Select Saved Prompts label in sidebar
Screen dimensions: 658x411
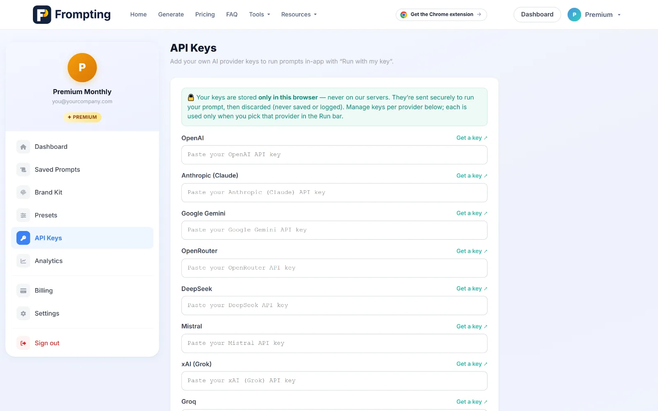(57, 169)
